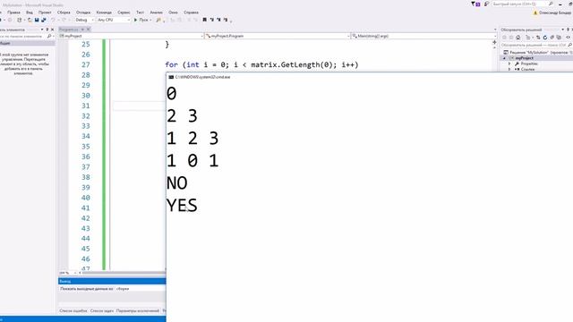Open the output source dropdown showing Сборка

coord(141,289)
